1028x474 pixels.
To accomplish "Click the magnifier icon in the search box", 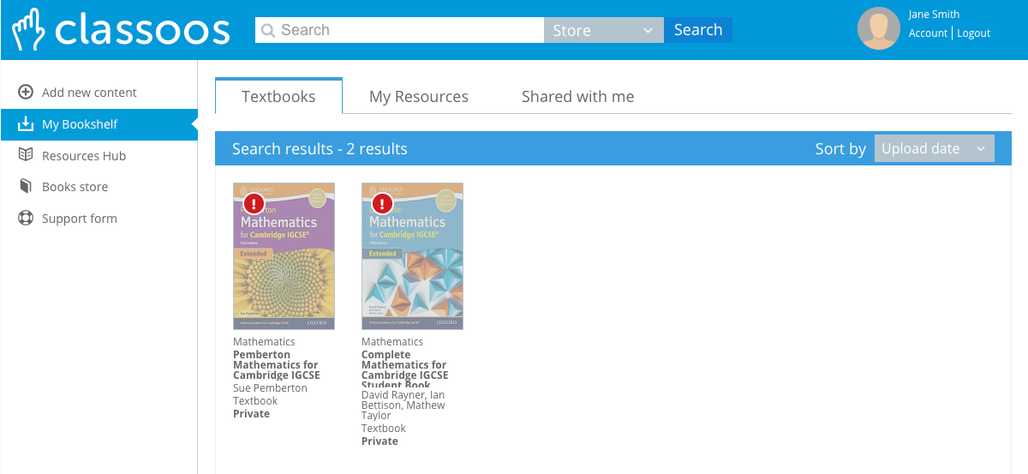I will pyautogui.click(x=268, y=30).
